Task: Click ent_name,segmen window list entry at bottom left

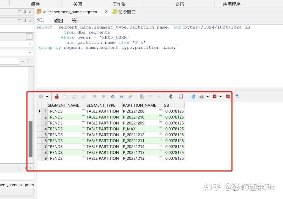Action: point(17,185)
